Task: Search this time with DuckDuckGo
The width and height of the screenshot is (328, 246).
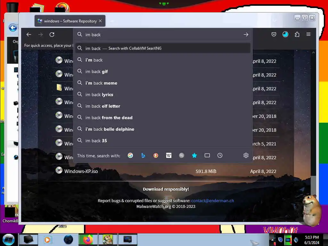Action: click(156, 155)
